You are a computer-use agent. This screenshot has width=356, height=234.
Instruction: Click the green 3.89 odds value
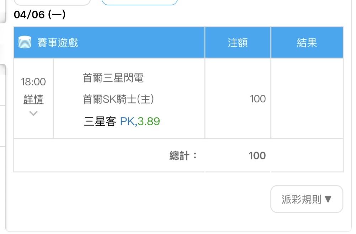pos(149,121)
